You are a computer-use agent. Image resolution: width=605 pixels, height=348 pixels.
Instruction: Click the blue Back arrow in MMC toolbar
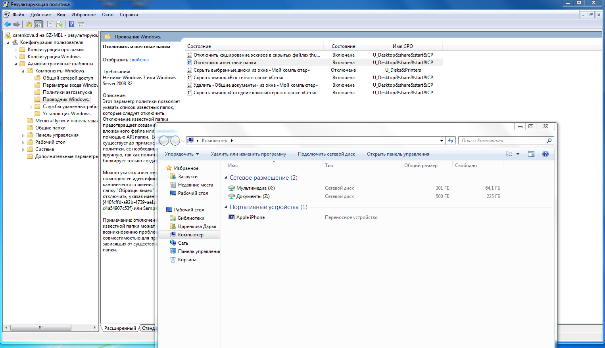coord(8,25)
